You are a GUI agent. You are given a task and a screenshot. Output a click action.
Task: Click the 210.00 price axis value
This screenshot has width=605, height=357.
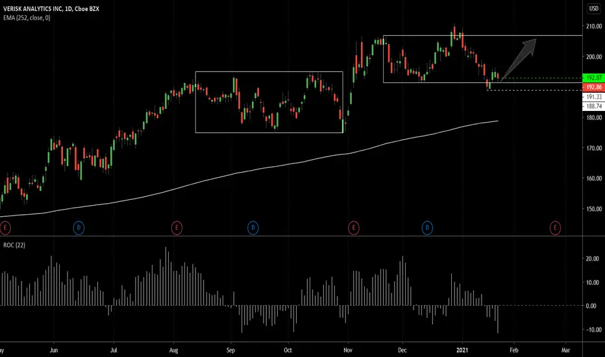click(594, 26)
